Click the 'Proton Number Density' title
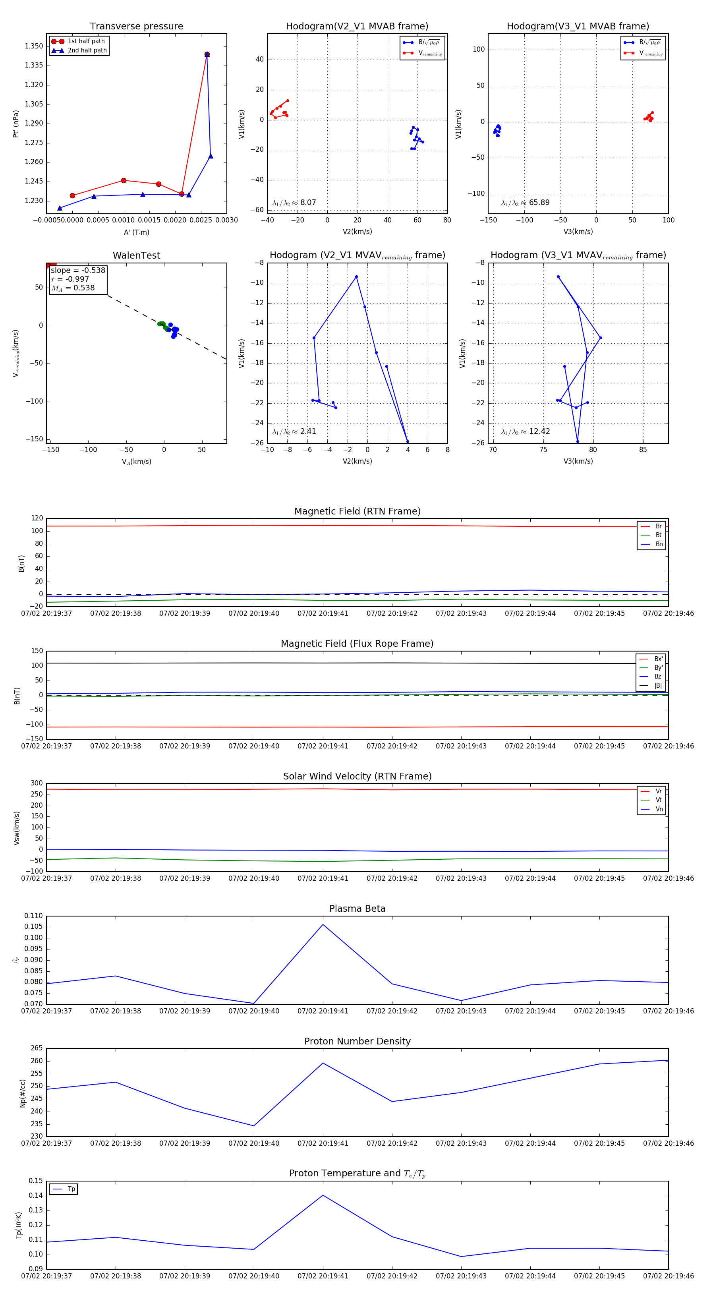Image resolution: width=715 pixels, height=1311 pixels. click(357, 1041)
